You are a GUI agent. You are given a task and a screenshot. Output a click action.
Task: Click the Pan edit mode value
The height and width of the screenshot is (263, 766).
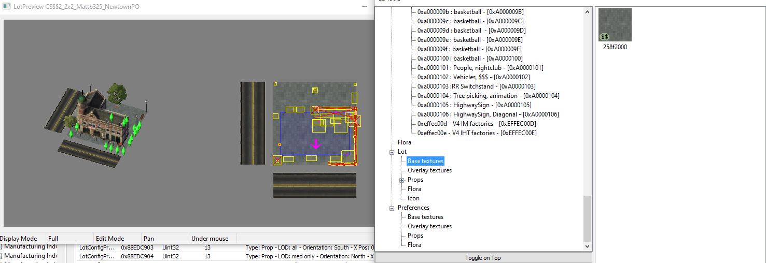pos(148,238)
